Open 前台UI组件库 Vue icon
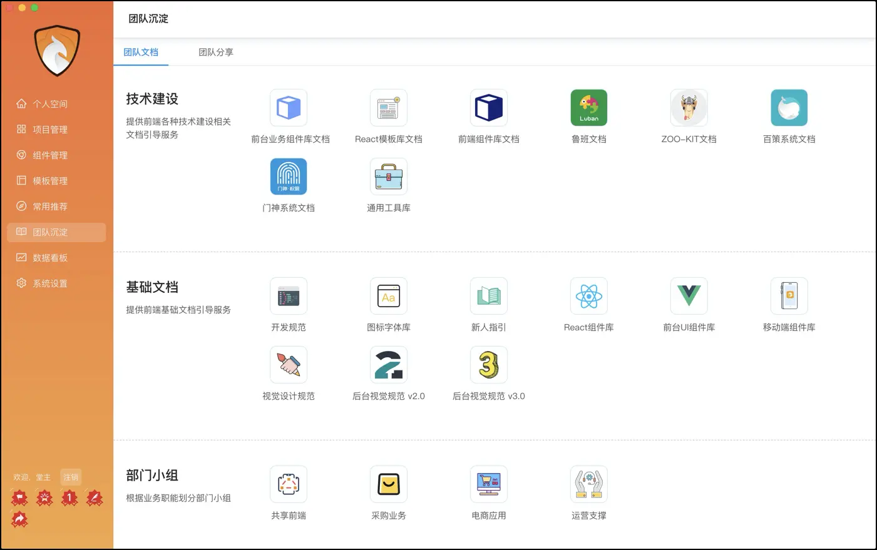Viewport: 877px width, 550px height. coord(689,296)
